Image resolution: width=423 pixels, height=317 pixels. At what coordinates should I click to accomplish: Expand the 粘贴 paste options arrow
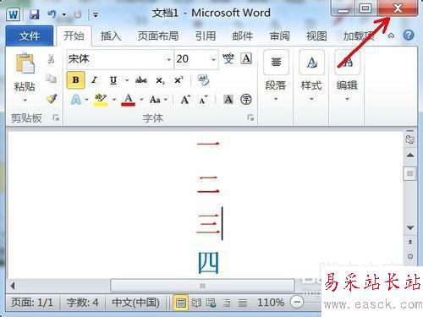coord(25,100)
